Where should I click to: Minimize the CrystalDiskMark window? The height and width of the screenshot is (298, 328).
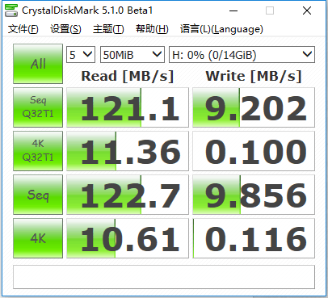coord(233,10)
